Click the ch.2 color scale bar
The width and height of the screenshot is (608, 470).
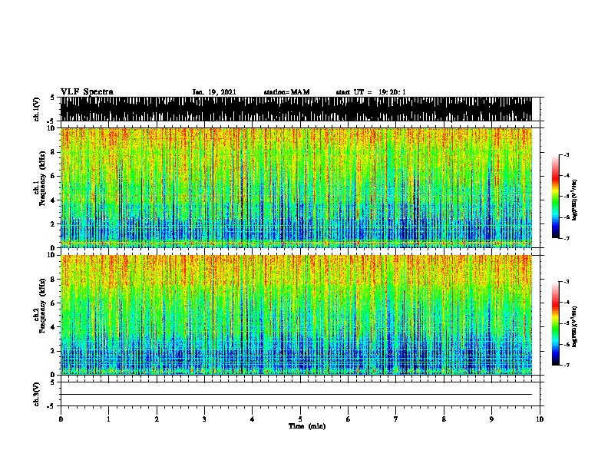pyautogui.click(x=556, y=323)
